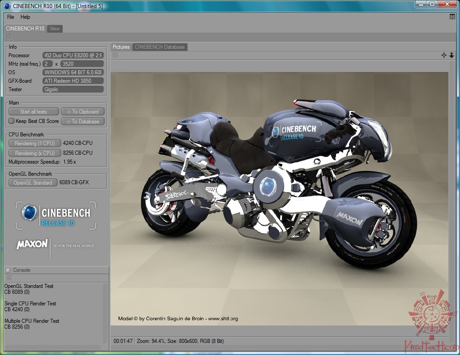Screen dimensions: 460x355
Task: Click the 8256 CB-CPU score text
Action: (x=78, y=153)
